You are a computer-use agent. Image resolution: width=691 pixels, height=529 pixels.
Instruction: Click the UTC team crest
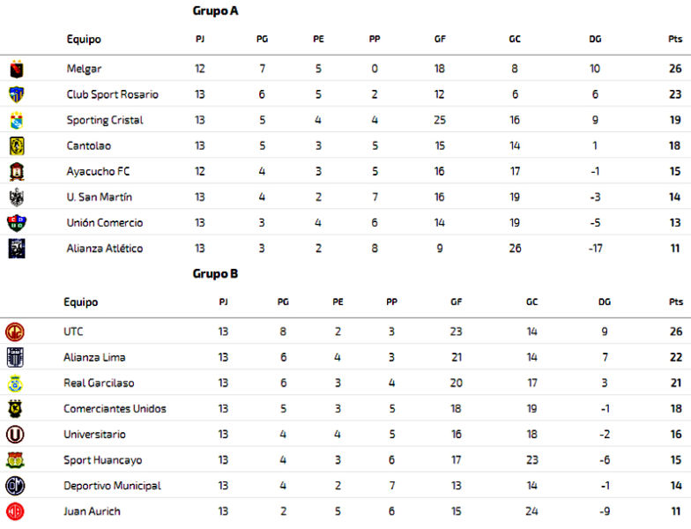pos(15,332)
